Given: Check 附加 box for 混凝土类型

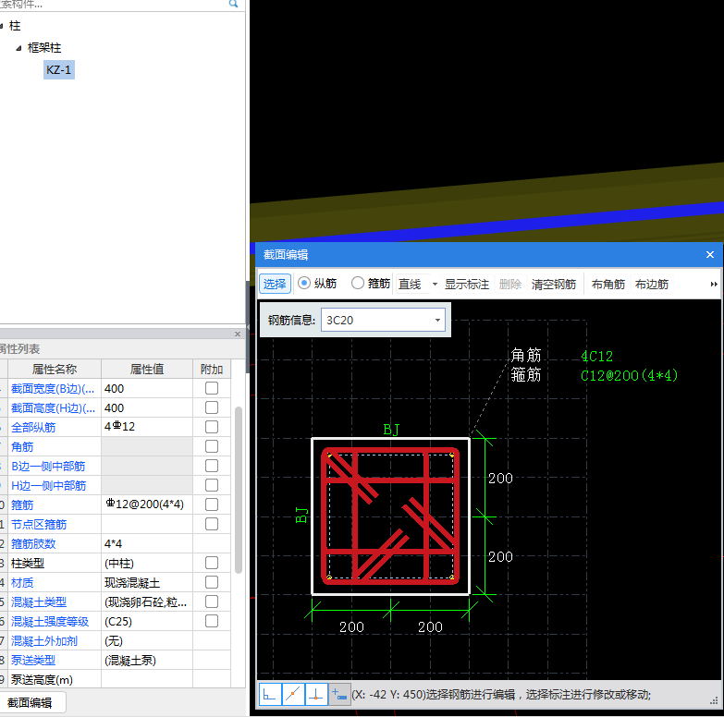Looking at the screenshot, I should [212, 602].
